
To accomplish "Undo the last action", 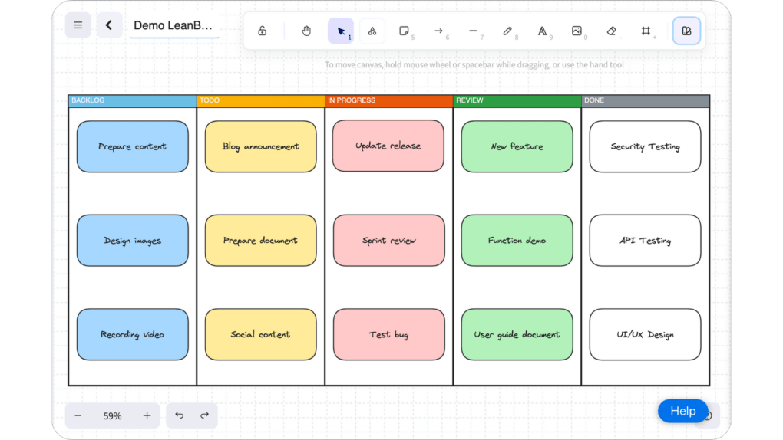I will (x=180, y=415).
